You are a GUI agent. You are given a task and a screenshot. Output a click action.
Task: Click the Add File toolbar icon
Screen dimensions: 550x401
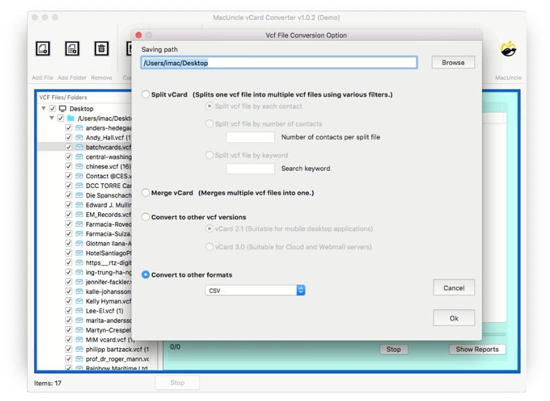coord(43,48)
